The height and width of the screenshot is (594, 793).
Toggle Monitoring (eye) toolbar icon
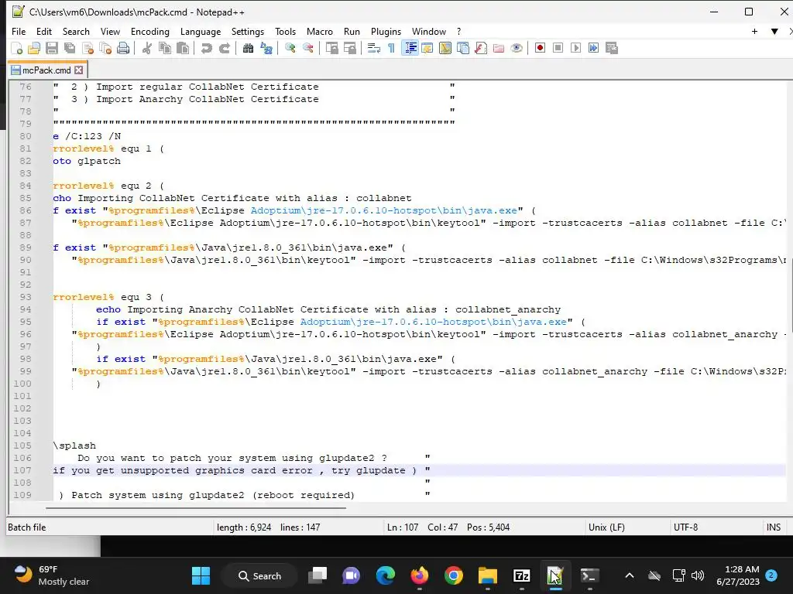click(x=517, y=48)
